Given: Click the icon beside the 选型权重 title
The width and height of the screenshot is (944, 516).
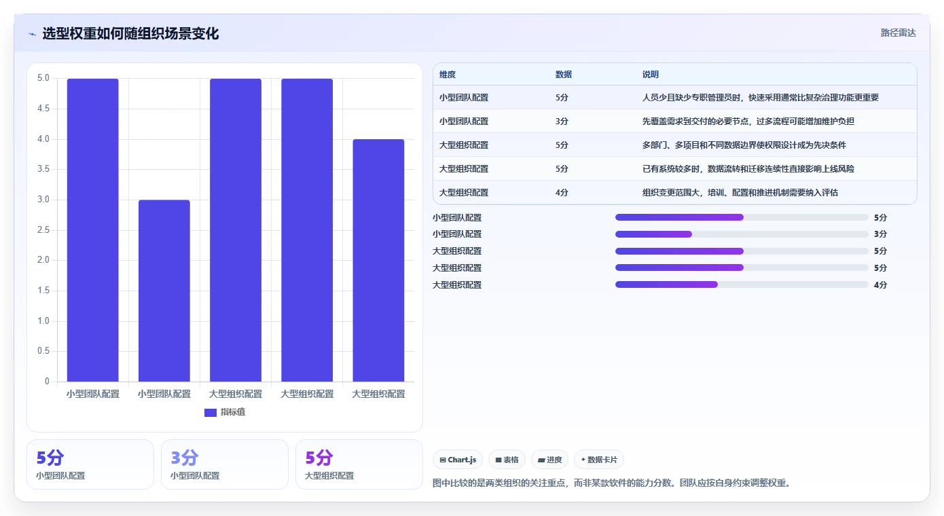Looking at the screenshot, I should coord(32,34).
